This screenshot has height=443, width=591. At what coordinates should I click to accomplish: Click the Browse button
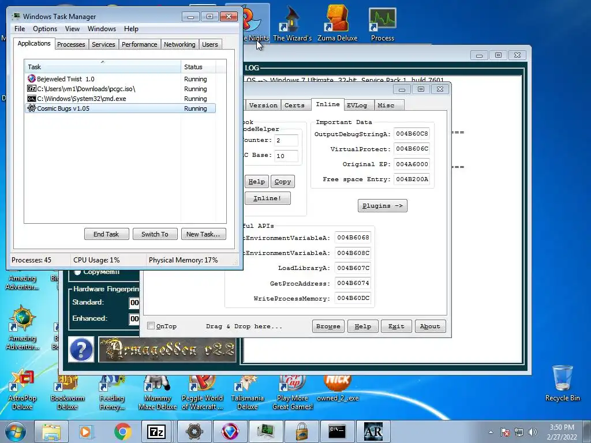(328, 326)
